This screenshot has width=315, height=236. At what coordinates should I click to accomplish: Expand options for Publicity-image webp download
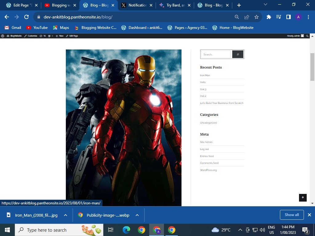coord(137,215)
